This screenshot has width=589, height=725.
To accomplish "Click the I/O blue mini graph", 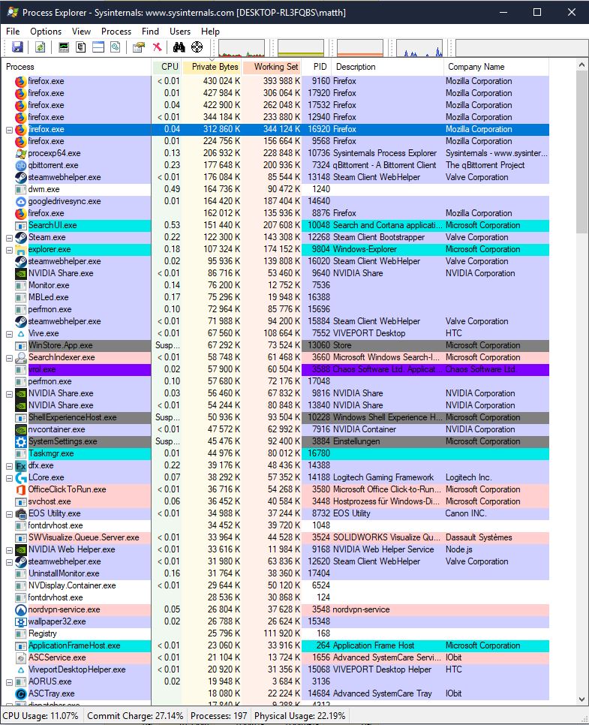I will pos(419,48).
